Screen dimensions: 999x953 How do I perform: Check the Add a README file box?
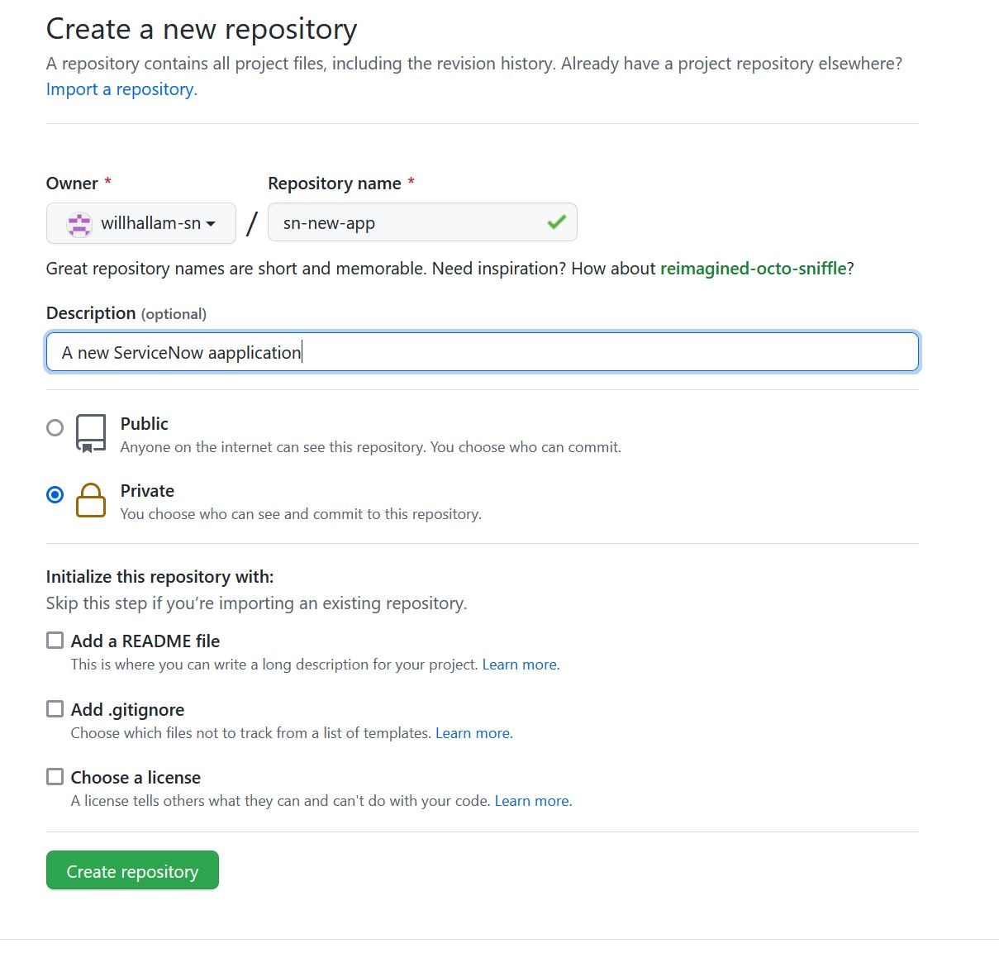tap(55, 639)
